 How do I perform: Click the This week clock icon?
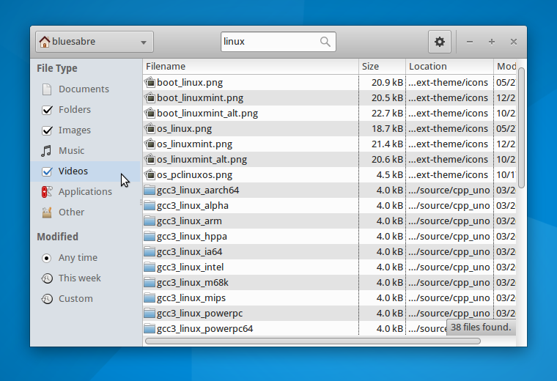[x=47, y=278]
